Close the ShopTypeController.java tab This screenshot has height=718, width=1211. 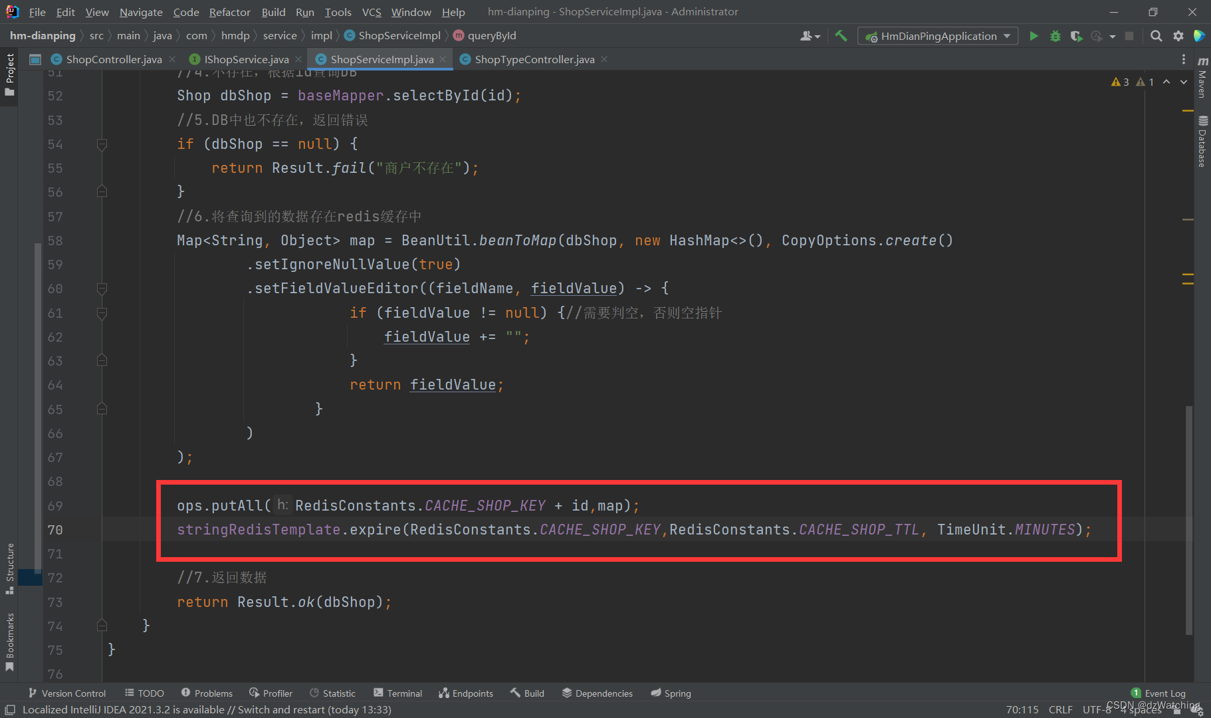point(604,59)
